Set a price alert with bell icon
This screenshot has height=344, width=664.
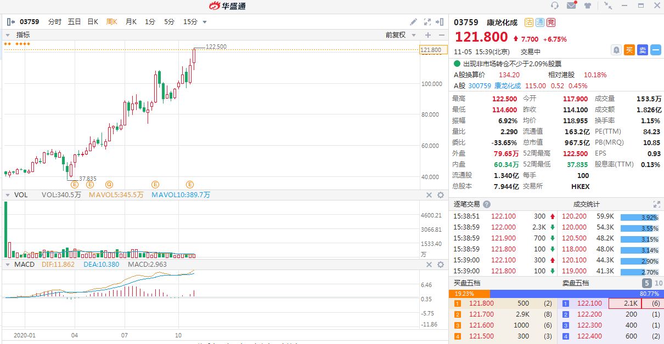pos(616,50)
